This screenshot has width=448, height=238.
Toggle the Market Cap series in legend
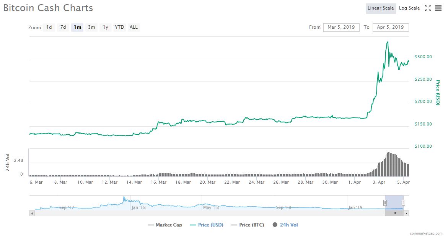165,225
